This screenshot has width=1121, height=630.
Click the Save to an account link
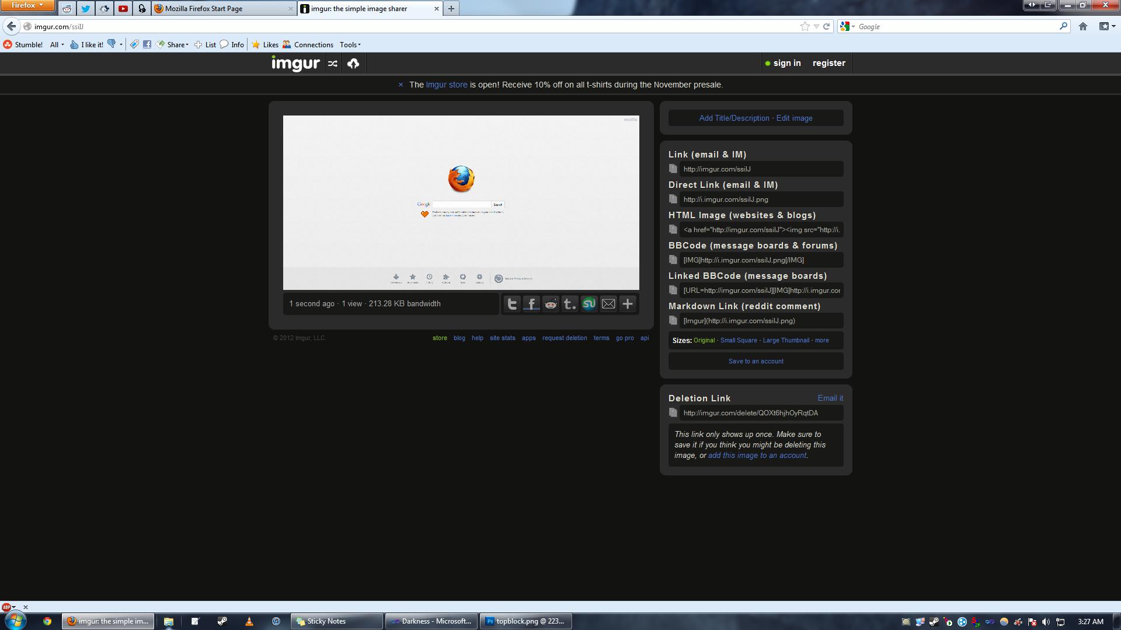point(756,362)
